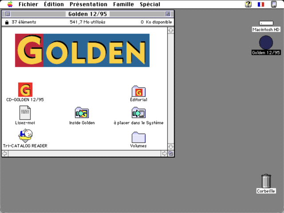Click the '541,7 Mo utilisés' text

pyautogui.click(x=87, y=22)
